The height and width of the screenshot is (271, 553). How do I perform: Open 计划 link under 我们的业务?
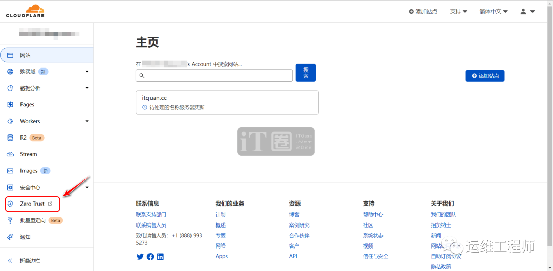220,215
